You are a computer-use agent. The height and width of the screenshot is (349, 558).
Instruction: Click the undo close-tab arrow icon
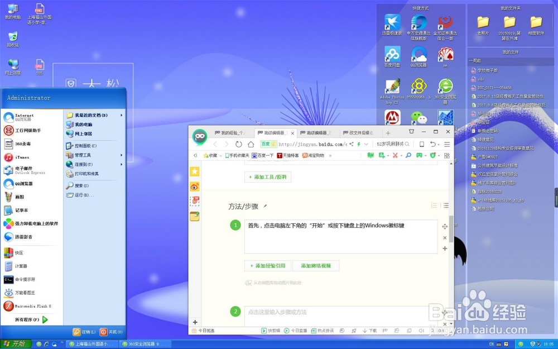point(433,144)
